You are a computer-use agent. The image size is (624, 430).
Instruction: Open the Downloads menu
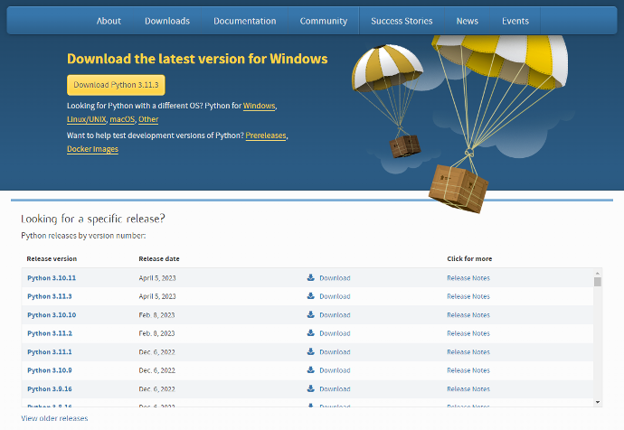167,21
